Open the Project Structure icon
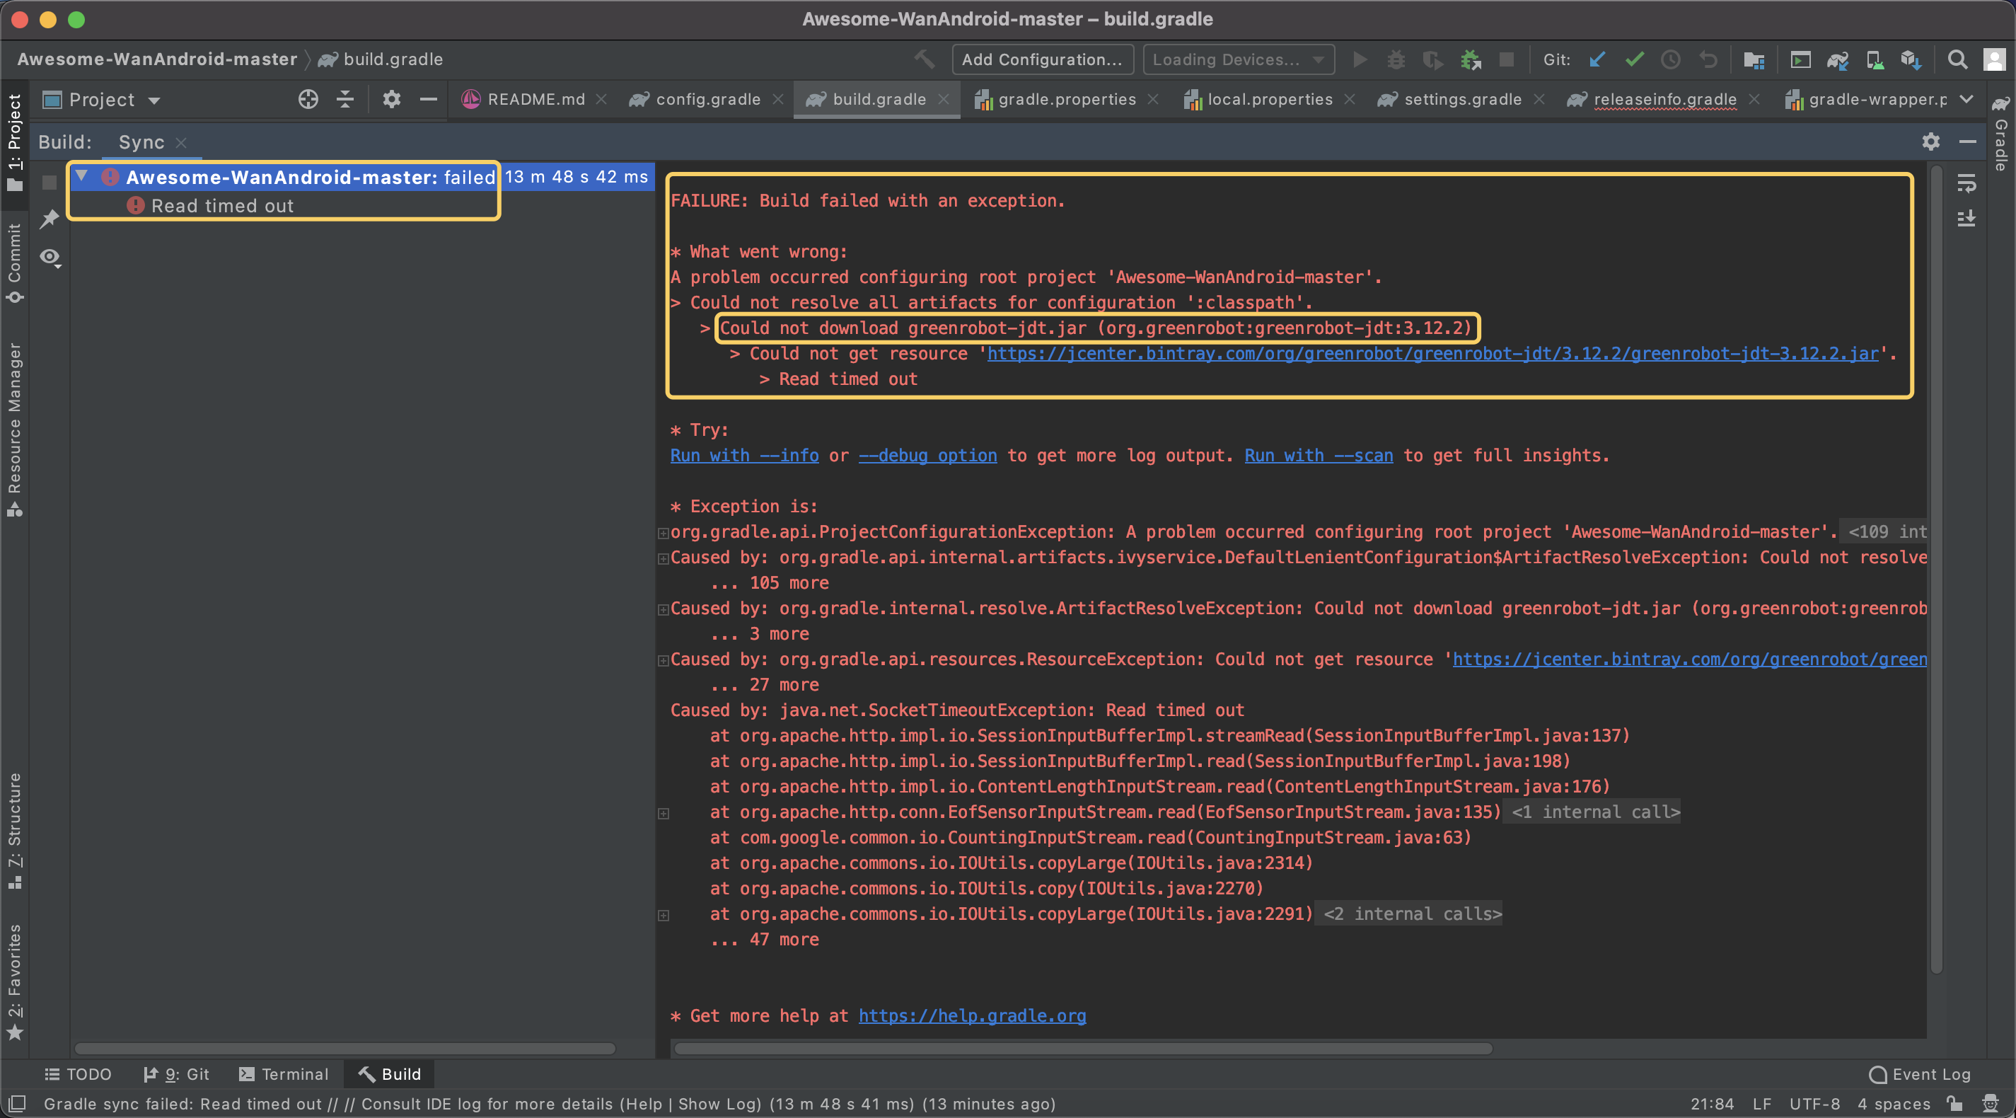Image resolution: width=2016 pixels, height=1118 pixels. pos(1754,59)
